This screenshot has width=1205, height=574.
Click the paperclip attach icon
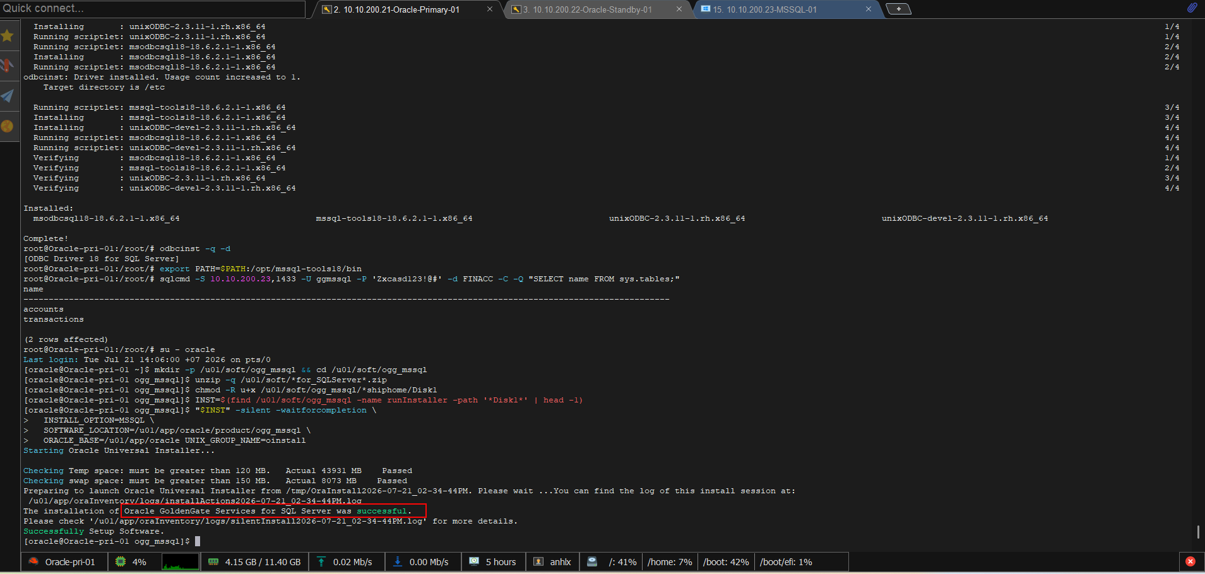(x=1192, y=8)
